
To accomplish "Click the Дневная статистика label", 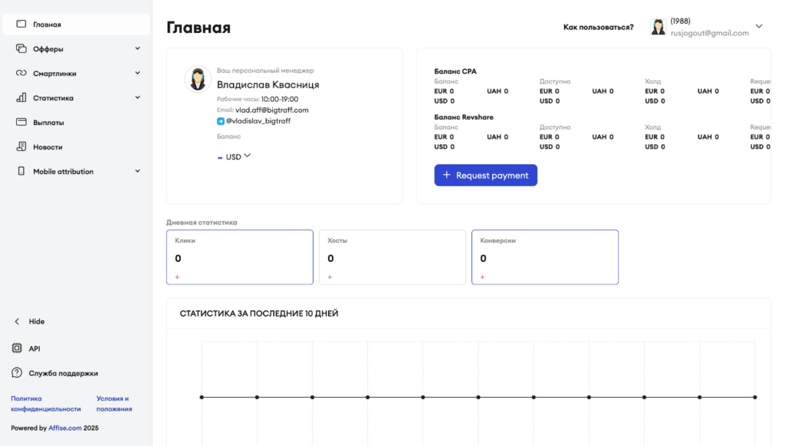I will [x=202, y=222].
